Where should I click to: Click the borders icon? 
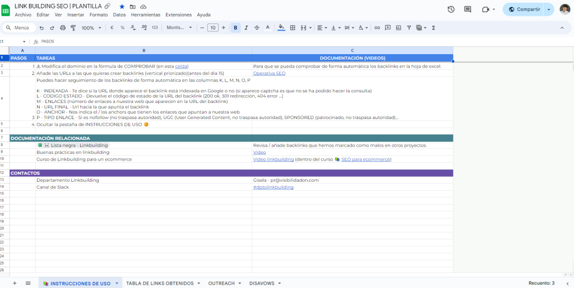point(292,27)
